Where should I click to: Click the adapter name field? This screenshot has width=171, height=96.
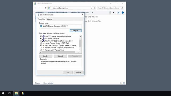tap(60, 26)
